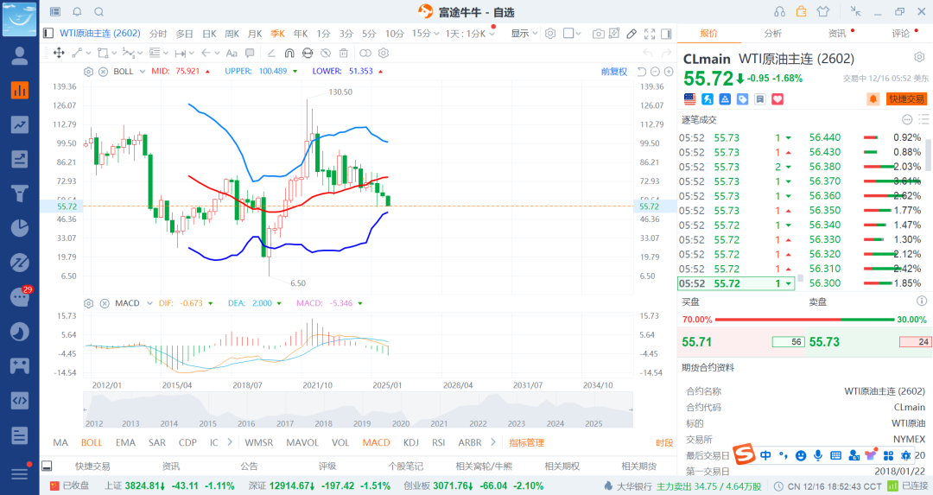The width and height of the screenshot is (933, 495).
Task: Switch to the 分析 tab
Action: pos(772,33)
